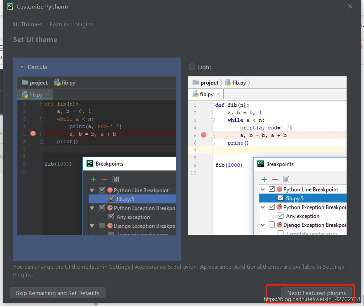This screenshot has width=364, height=306.
Task: Collapse Django Exception Breakpoint in Light preview
Action: coord(263,225)
